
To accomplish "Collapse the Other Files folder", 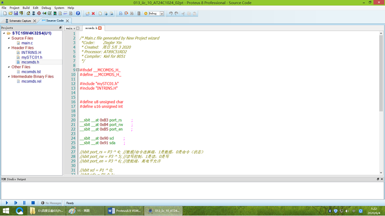I will (x=9, y=67).
